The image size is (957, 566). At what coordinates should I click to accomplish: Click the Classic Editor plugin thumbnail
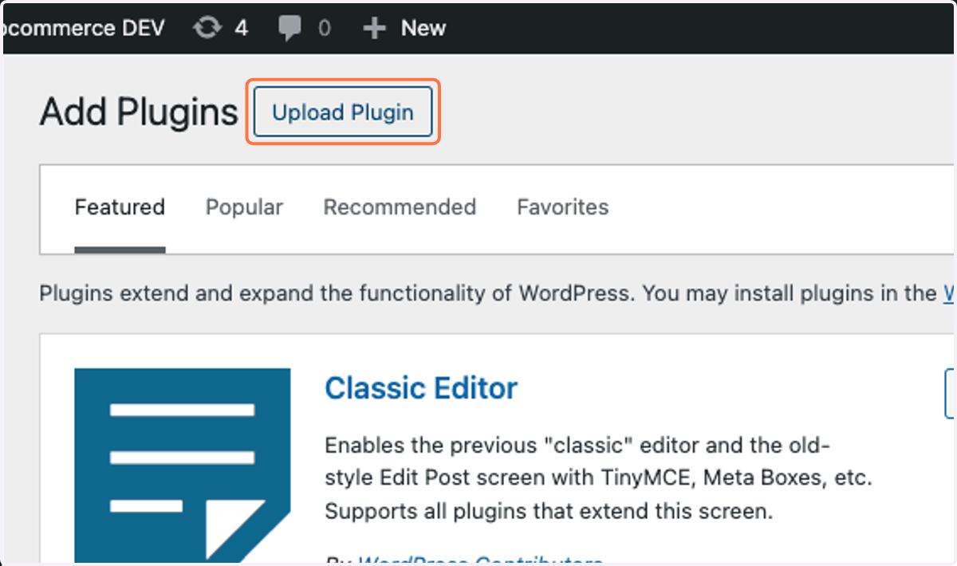coord(183,464)
